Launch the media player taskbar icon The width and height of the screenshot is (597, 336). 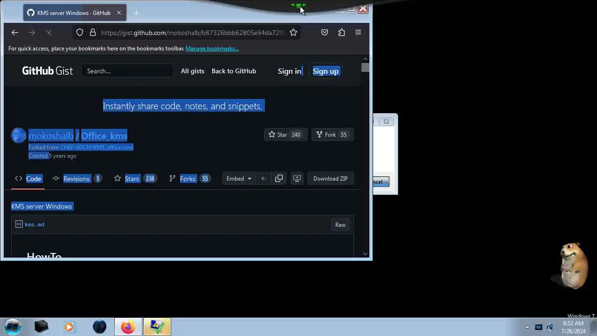[x=69, y=327]
